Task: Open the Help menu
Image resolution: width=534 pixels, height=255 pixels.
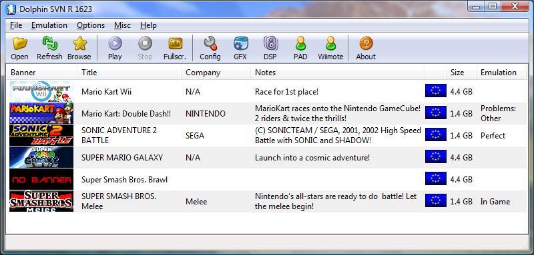Action: (x=148, y=25)
